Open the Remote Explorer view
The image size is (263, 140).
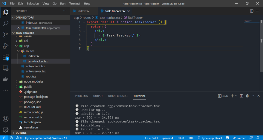(x=5, y=68)
